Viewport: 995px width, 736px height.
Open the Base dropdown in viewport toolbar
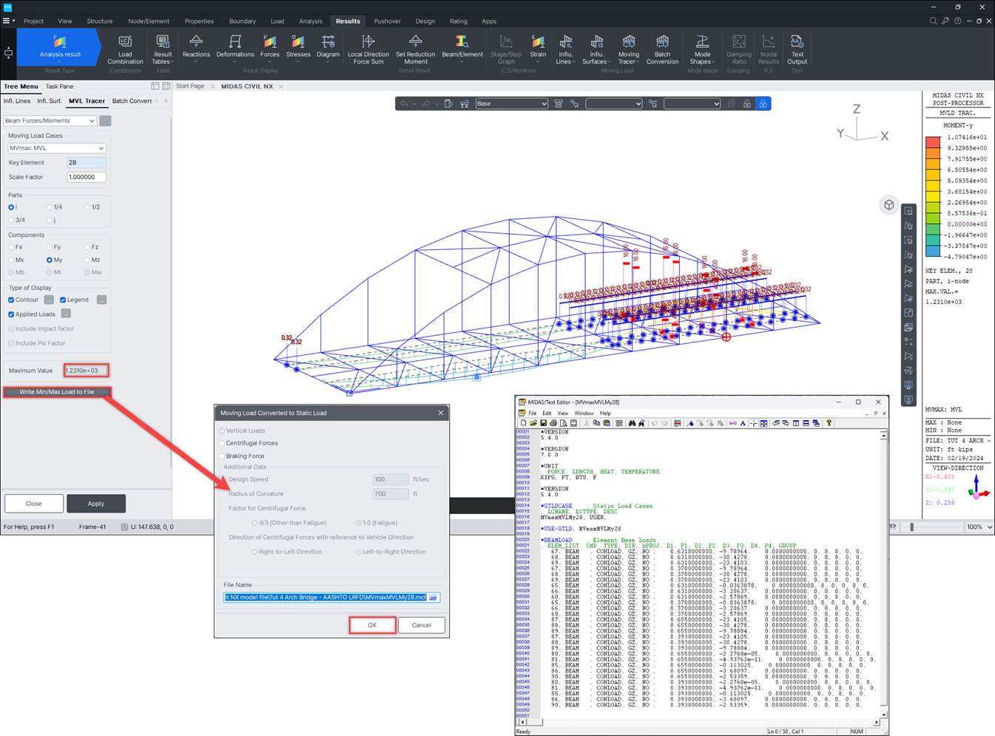pyautogui.click(x=511, y=104)
